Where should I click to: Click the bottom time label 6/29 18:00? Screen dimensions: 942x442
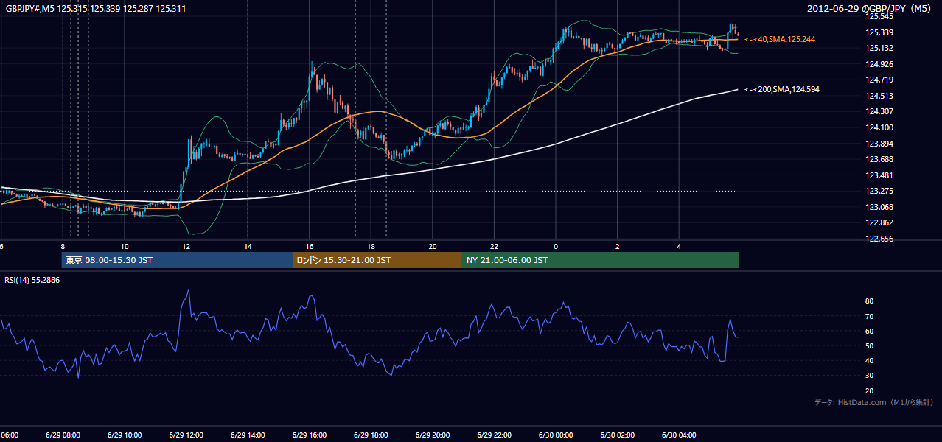[370, 435]
